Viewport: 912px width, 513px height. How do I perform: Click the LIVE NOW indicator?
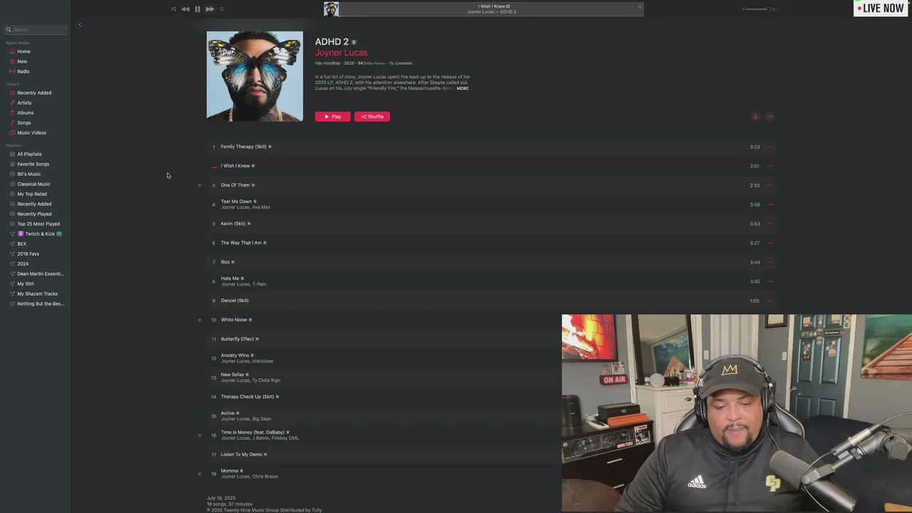(880, 8)
